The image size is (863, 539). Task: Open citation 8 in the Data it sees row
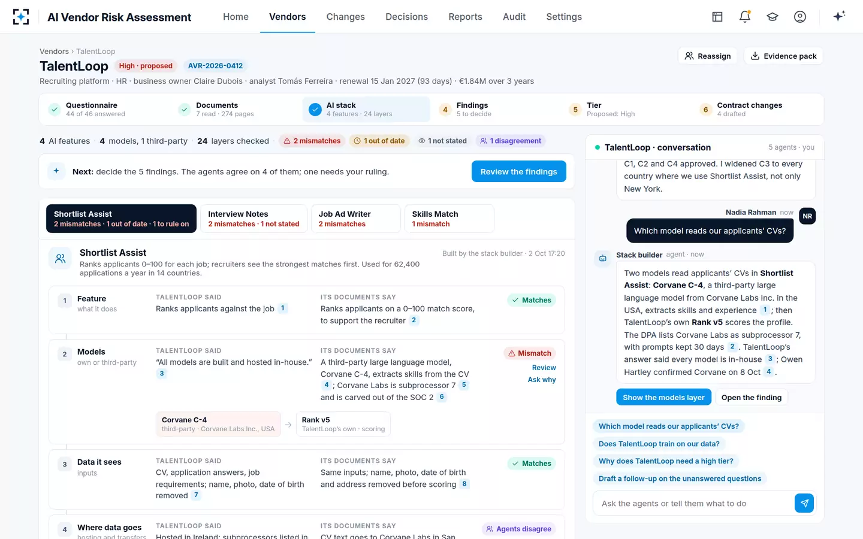[x=464, y=484]
